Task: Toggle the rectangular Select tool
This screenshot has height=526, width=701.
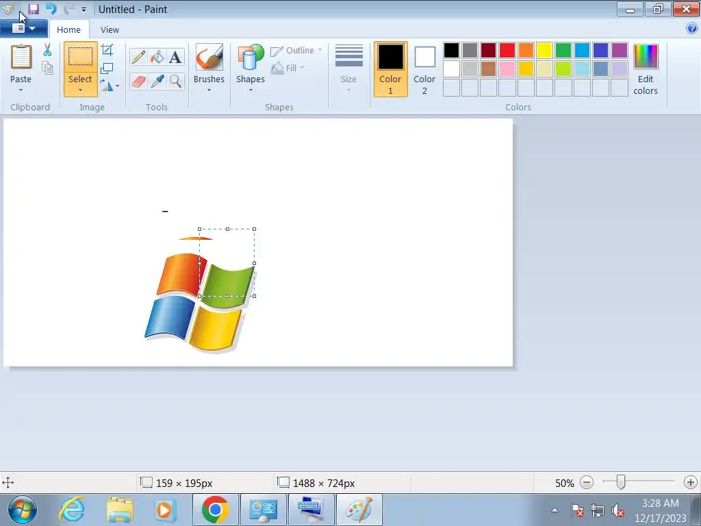Action: [81, 58]
